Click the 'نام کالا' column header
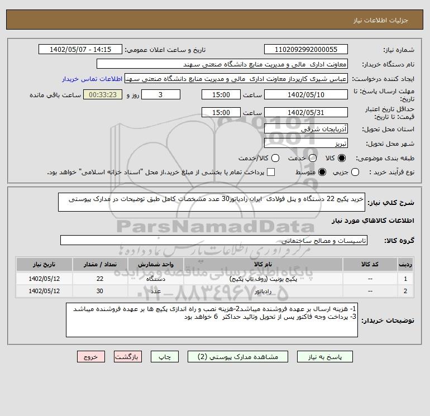 point(263,264)
